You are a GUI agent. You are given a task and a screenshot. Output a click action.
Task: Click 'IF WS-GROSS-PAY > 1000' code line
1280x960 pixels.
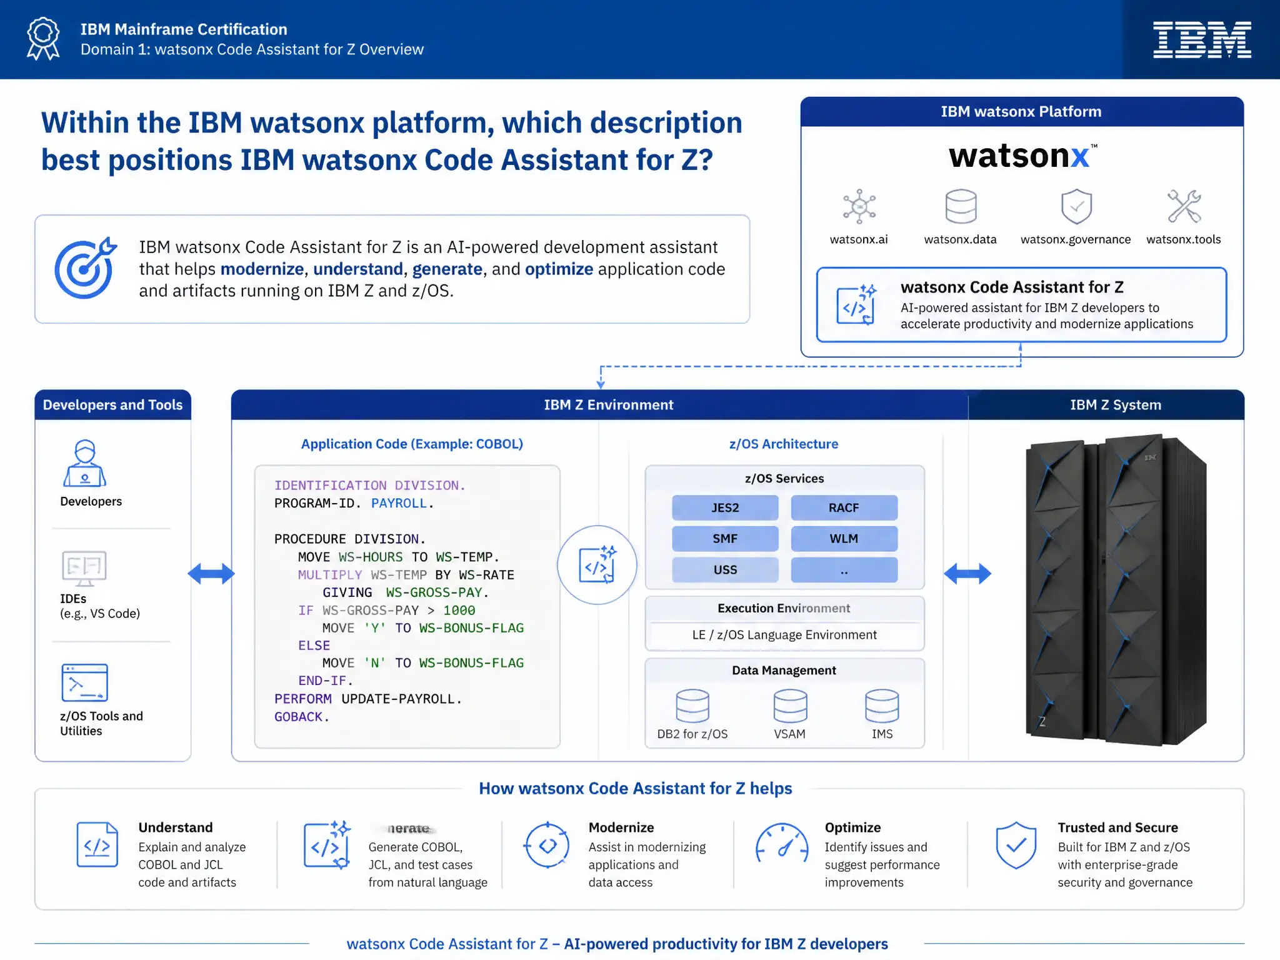coord(386,610)
